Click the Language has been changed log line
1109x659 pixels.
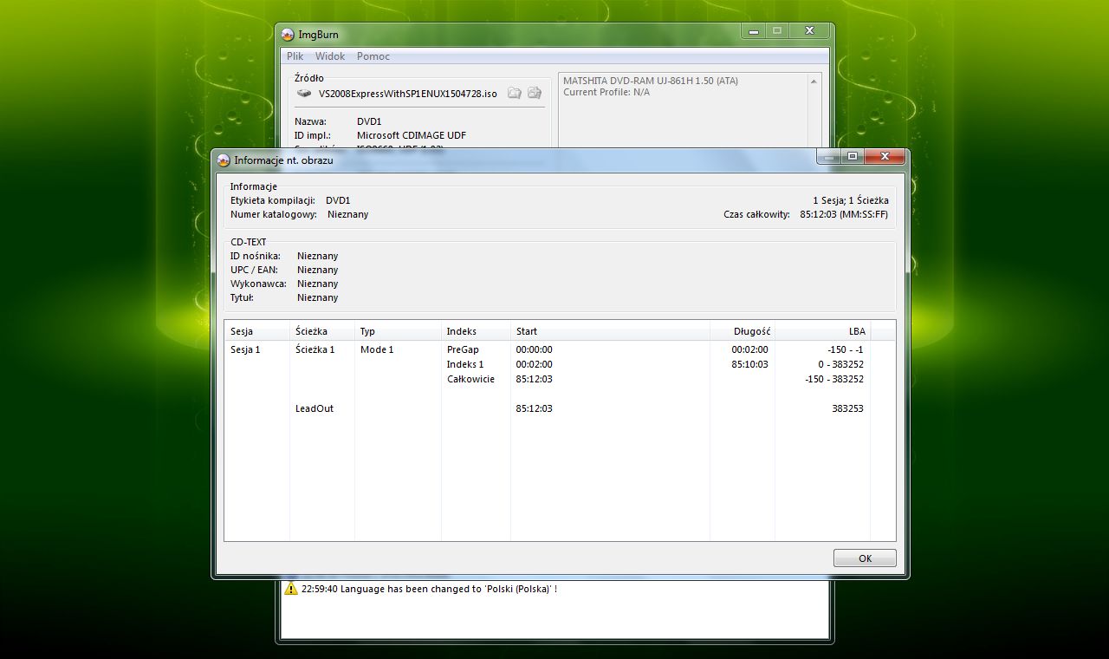point(429,589)
